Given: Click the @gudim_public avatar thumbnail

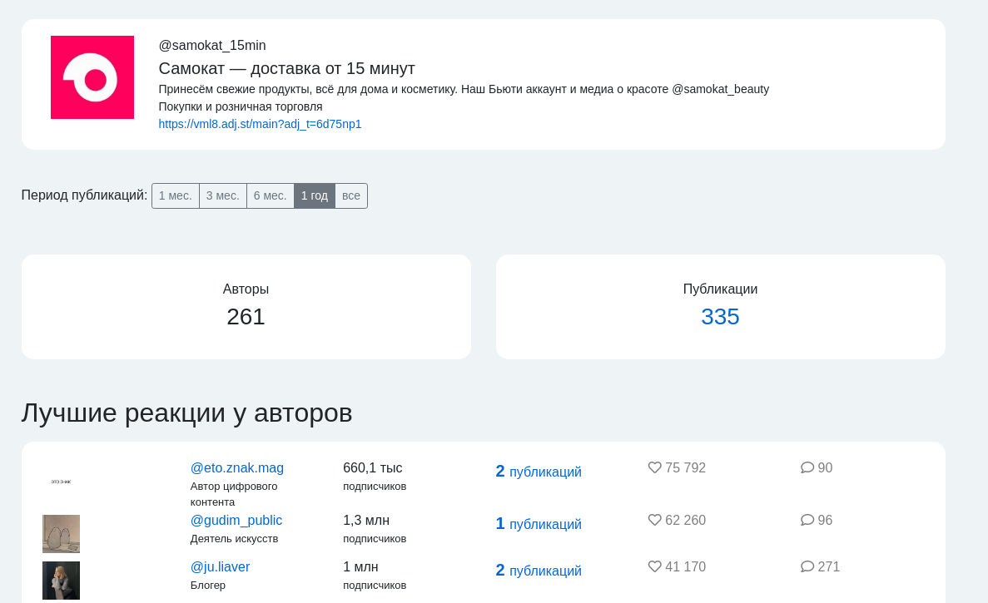Looking at the screenshot, I should point(61,534).
